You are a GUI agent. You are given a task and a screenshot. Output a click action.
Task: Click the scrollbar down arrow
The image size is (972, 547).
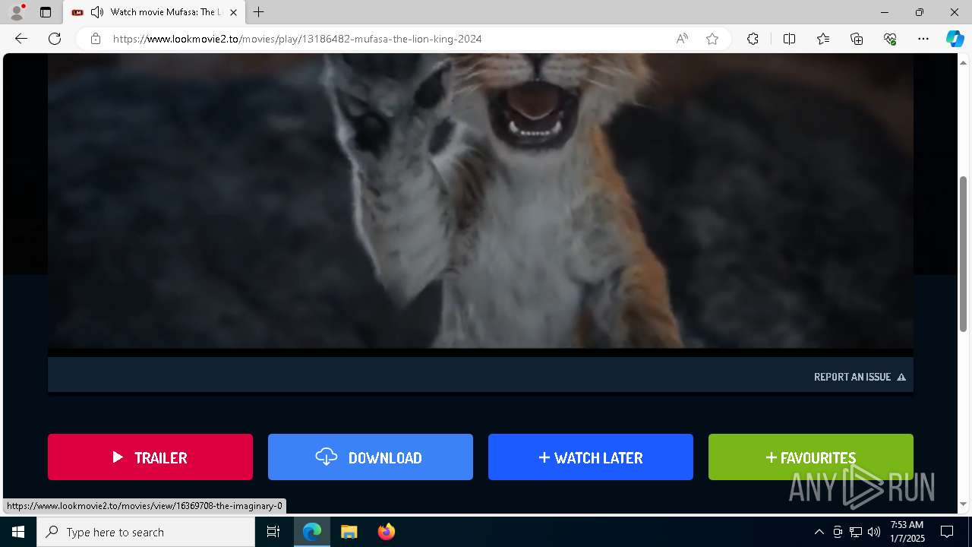[x=964, y=504]
